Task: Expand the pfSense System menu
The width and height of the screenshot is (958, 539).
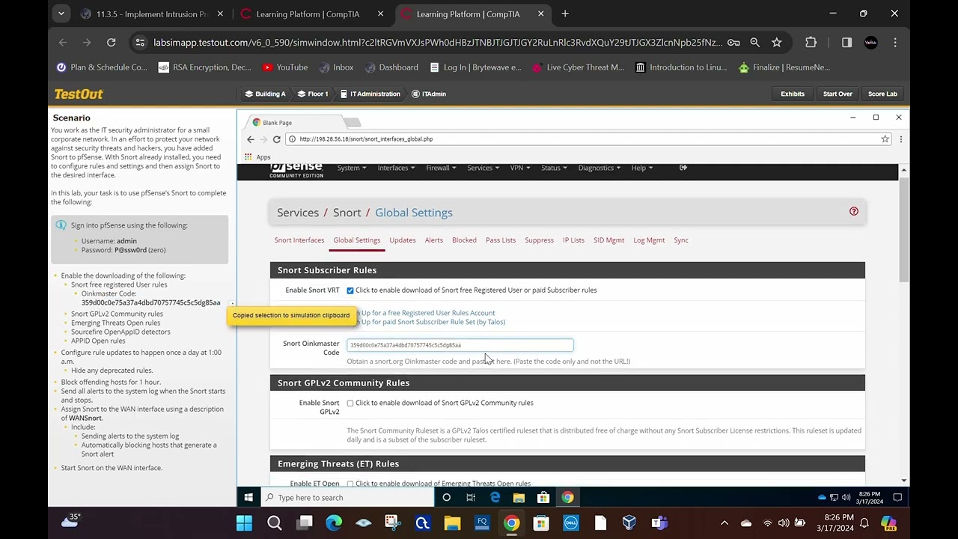Action: [x=351, y=168]
